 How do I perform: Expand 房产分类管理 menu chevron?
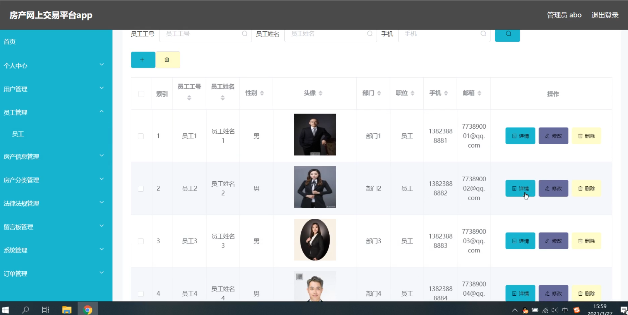102,179
